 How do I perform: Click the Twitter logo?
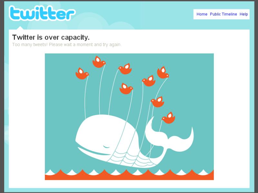[42, 13]
